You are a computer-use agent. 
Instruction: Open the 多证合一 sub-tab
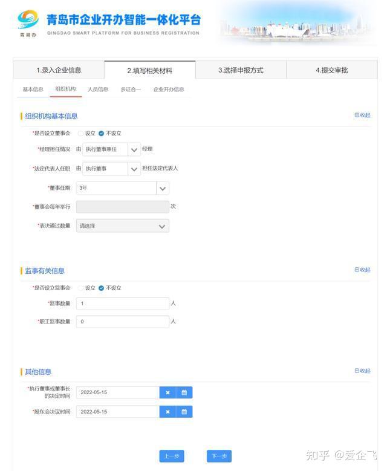[x=131, y=89]
